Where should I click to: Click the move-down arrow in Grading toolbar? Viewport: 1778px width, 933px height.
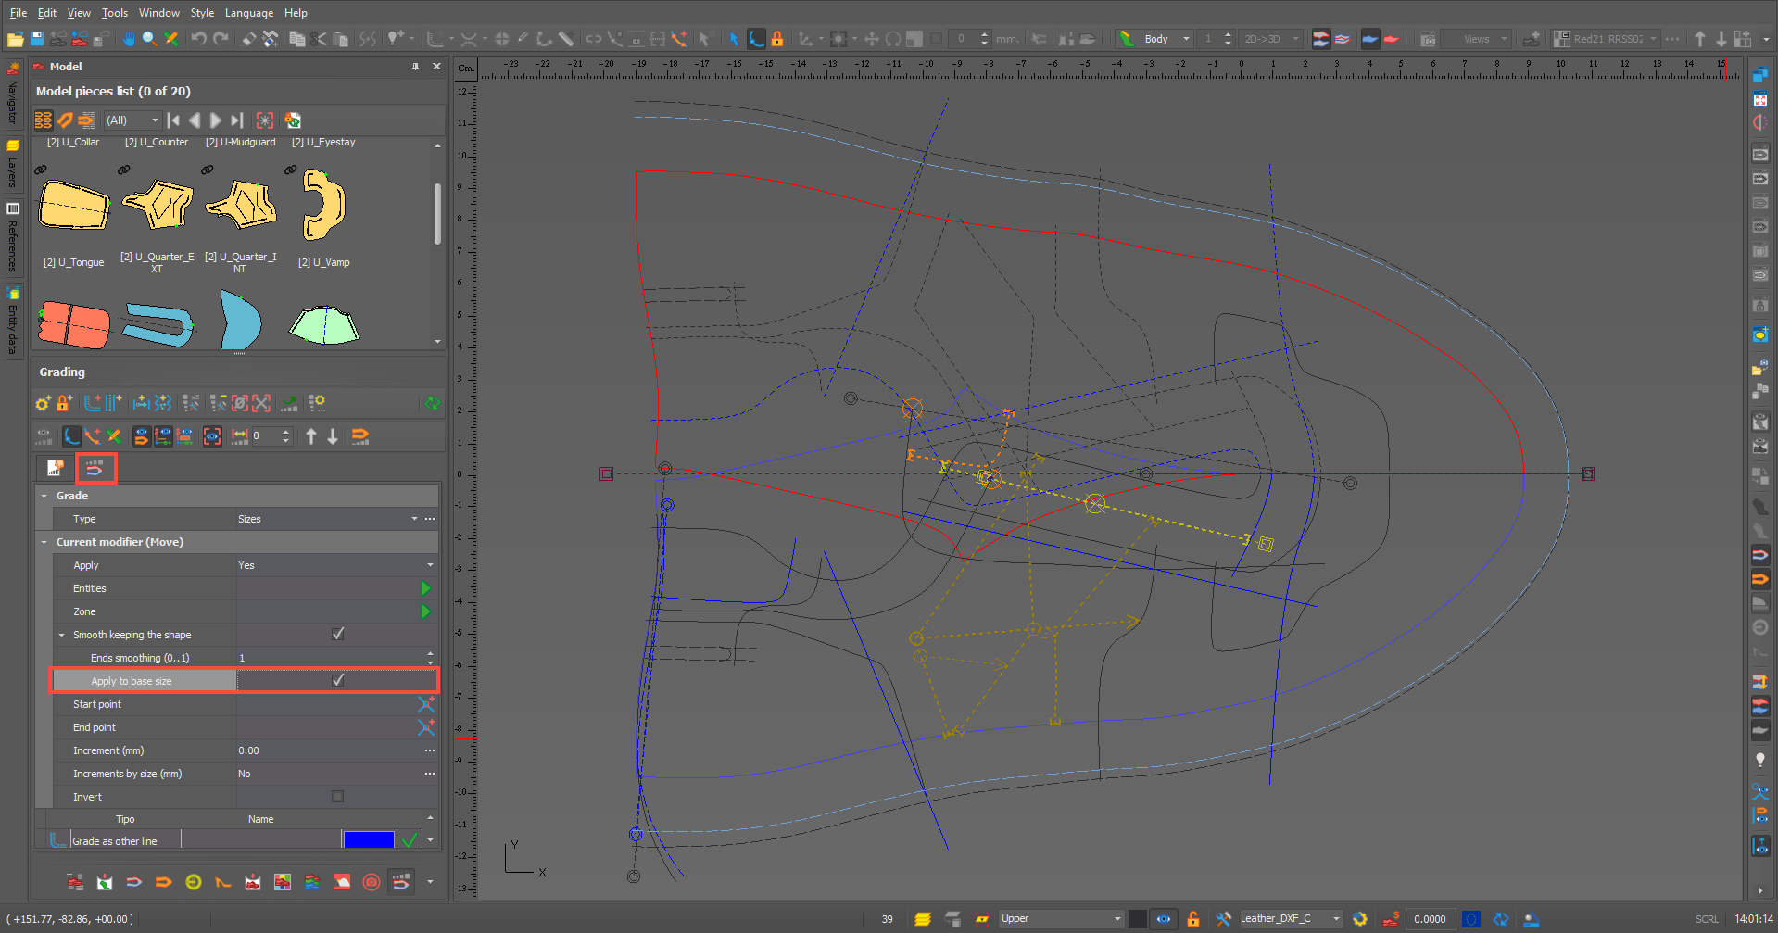click(333, 436)
